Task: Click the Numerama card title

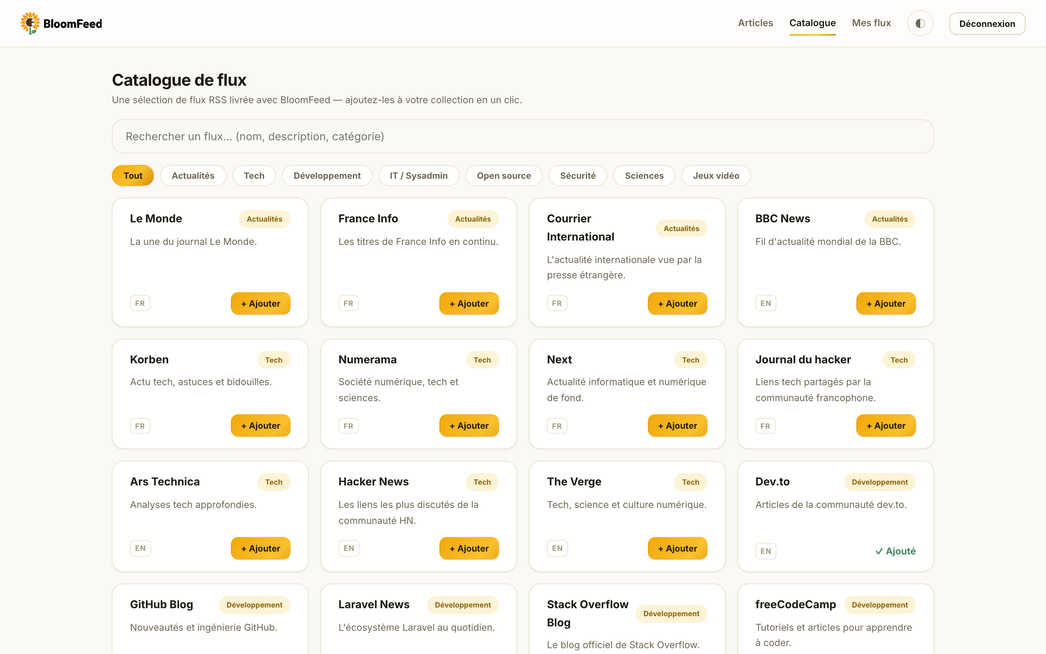Action: pos(368,359)
